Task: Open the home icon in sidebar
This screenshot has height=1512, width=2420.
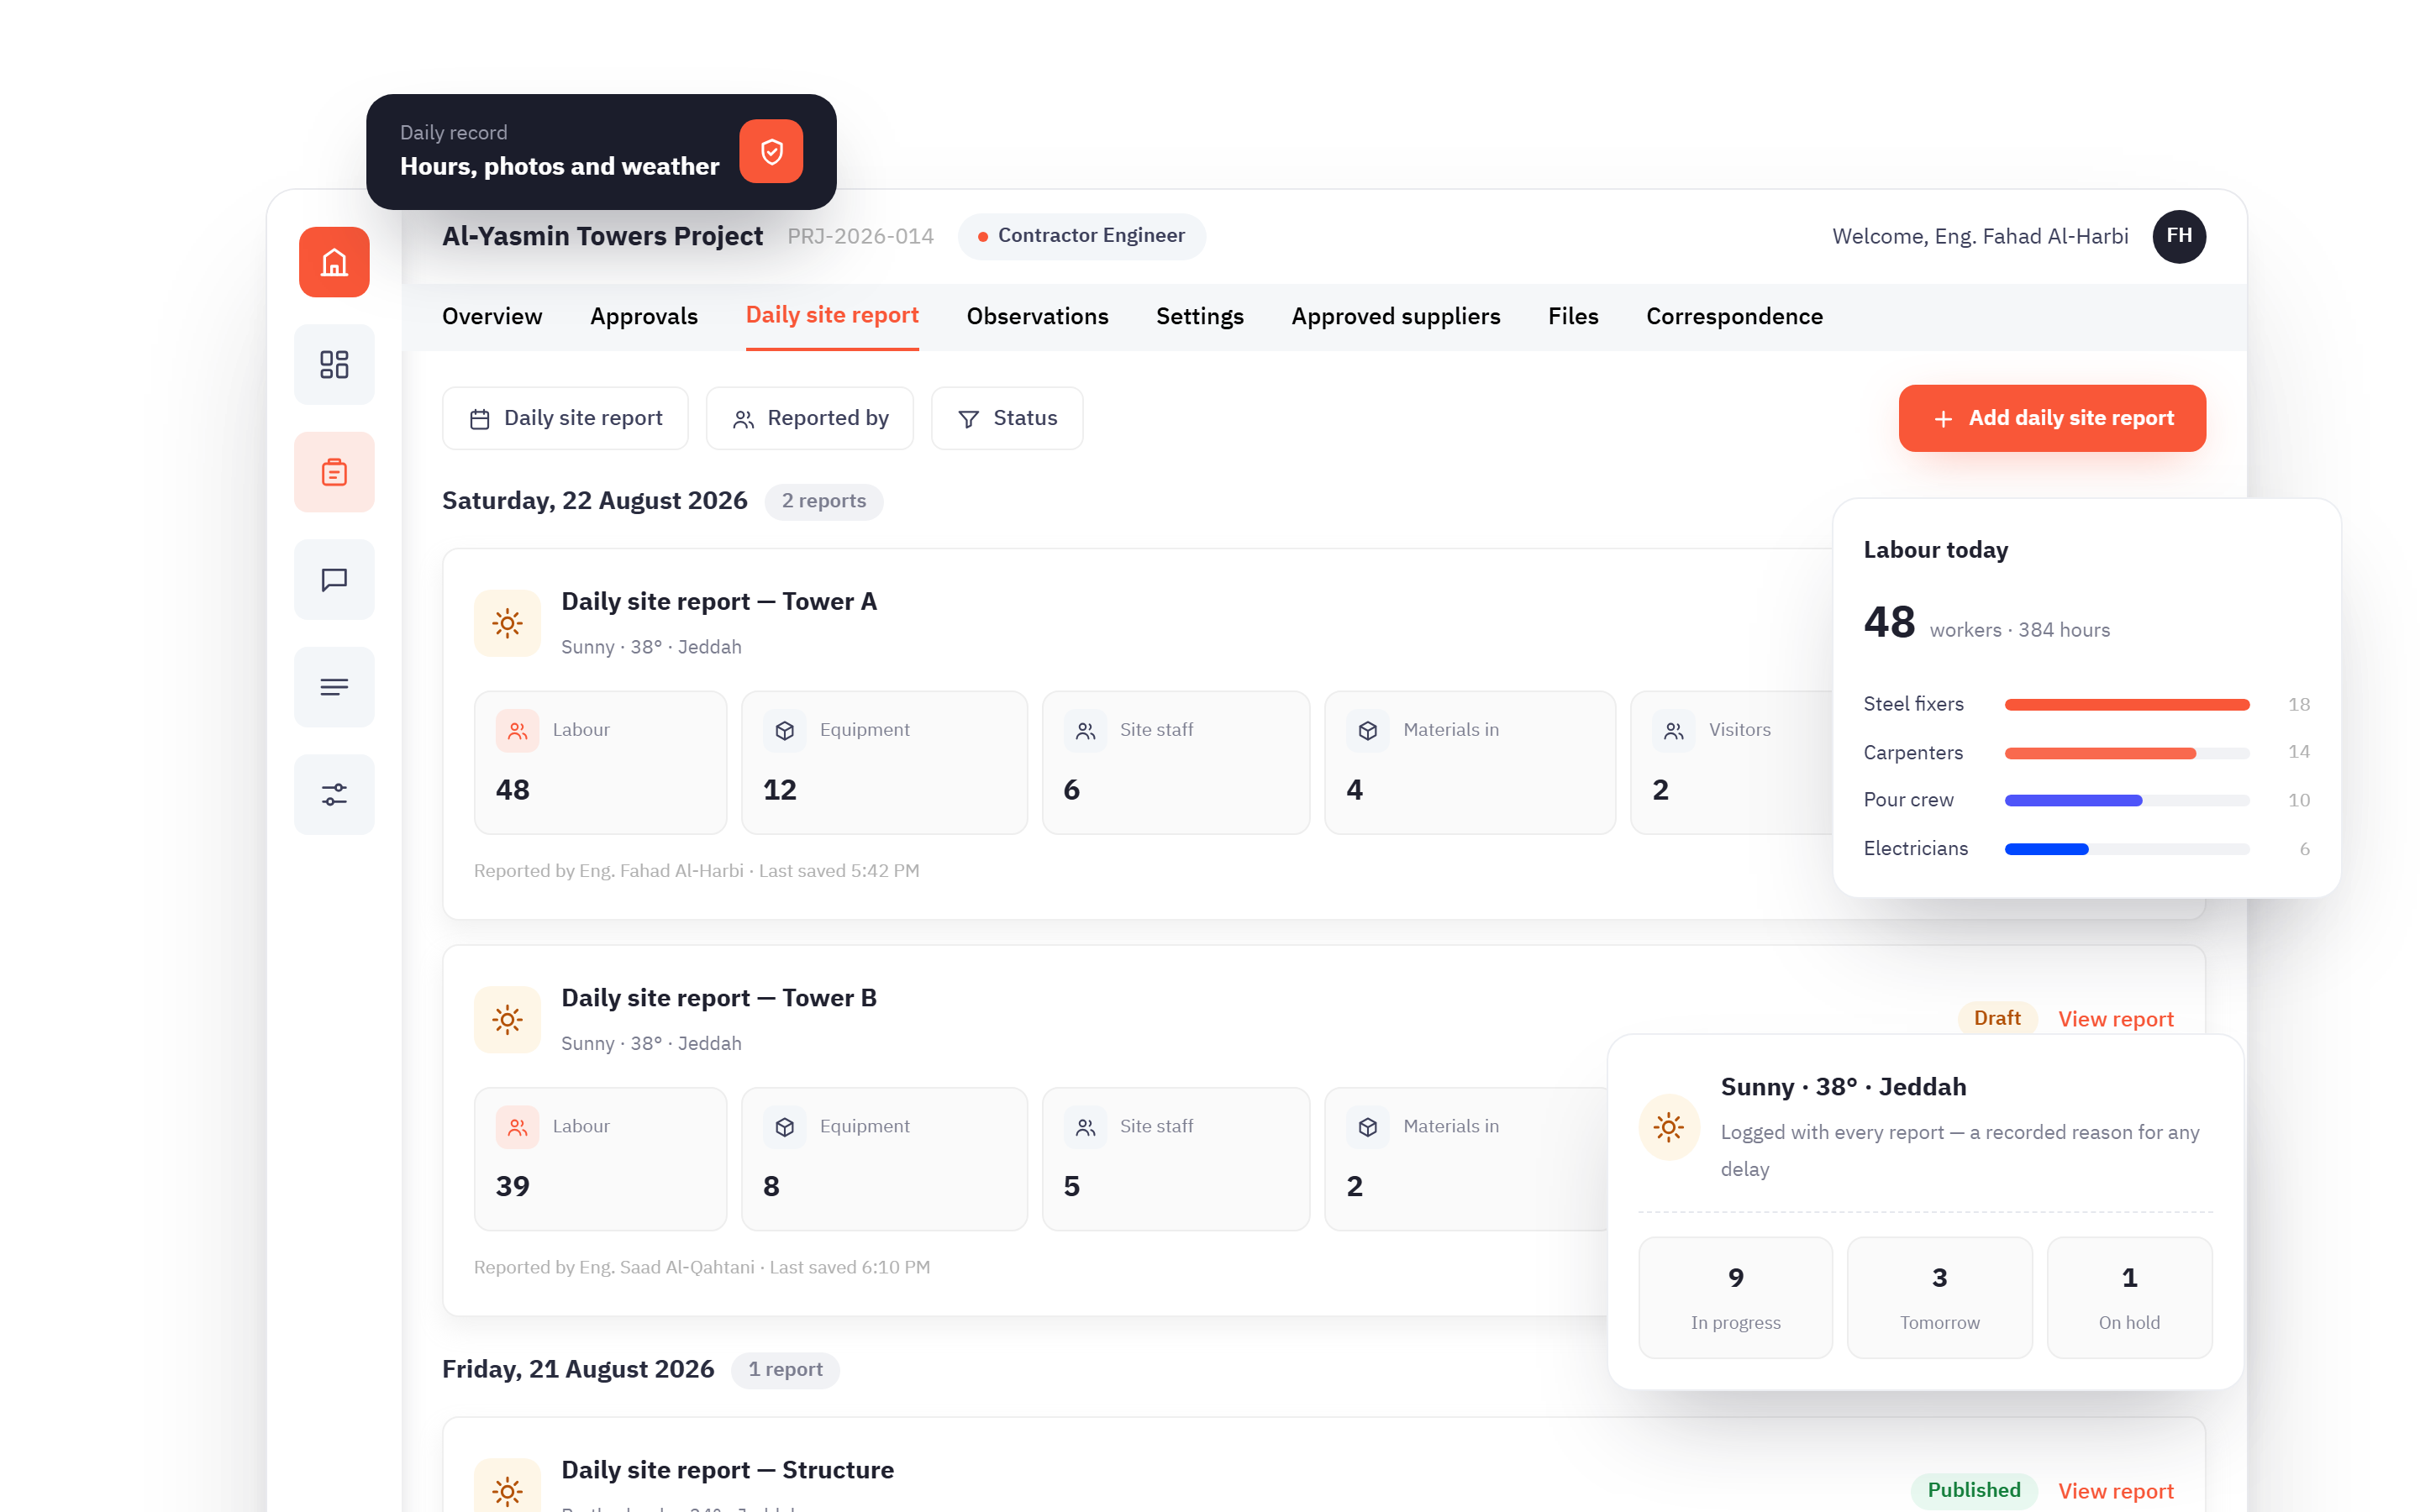Action: coord(334,262)
